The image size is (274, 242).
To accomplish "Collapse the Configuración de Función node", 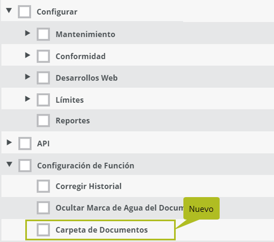I will [x=9, y=164].
